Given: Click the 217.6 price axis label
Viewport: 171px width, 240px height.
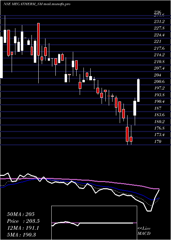Looking at the screenshot, I should coord(159,48).
